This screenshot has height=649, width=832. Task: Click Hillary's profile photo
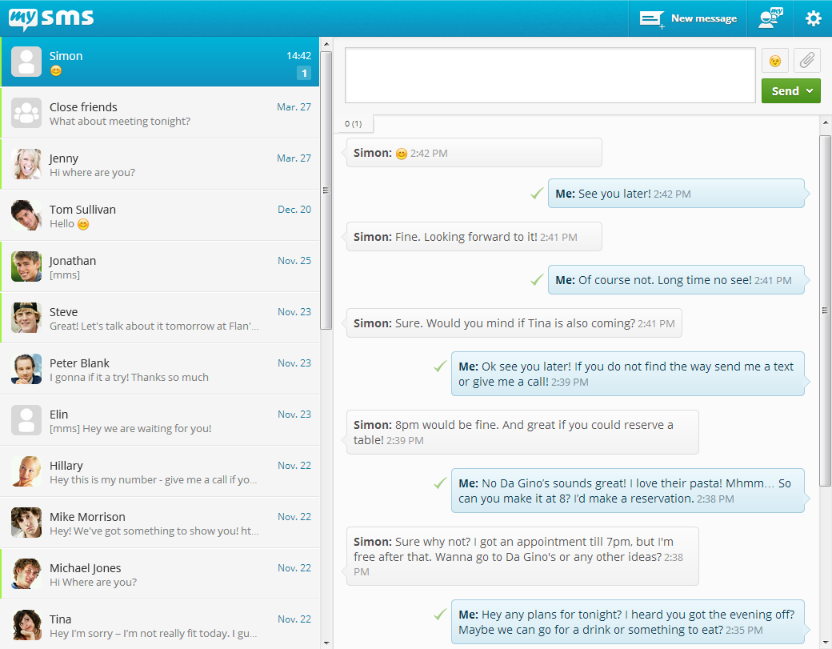26,471
